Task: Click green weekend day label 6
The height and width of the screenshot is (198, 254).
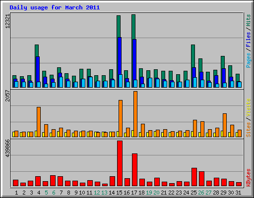Action: click(x=54, y=193)
